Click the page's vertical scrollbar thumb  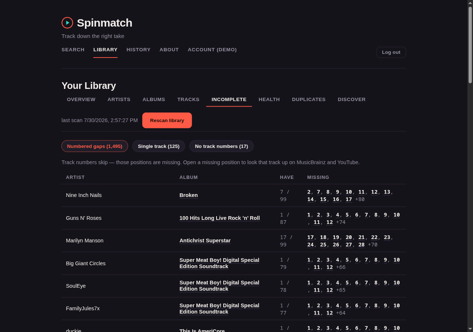coord(470,45)
